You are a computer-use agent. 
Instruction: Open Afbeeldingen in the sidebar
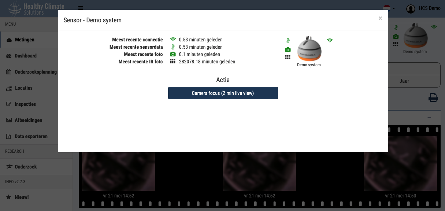pyautogui.click(x=28, y=120)
